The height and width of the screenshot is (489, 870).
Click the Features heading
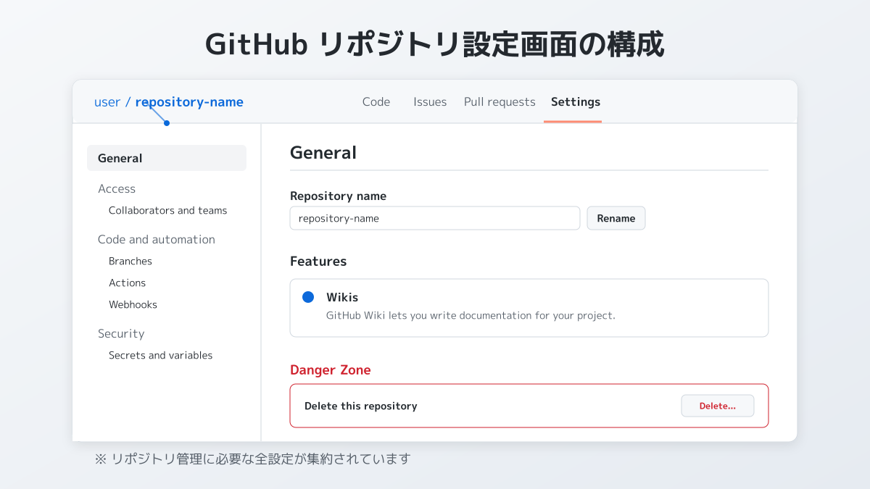click(x=318, y=261)
